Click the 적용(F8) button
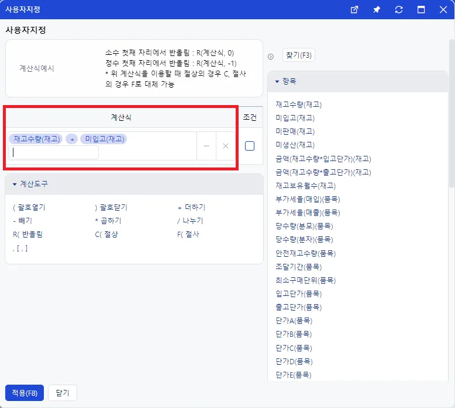This screenshot has height=408, width=455. click(x=25, y=393)
